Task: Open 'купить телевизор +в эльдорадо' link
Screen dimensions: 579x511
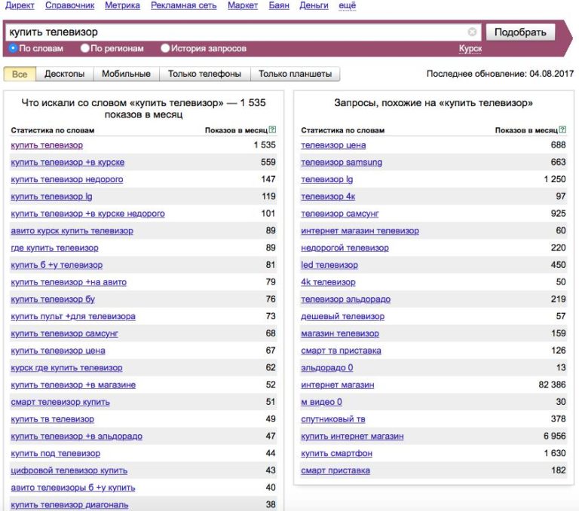Action: click(76, 436)
